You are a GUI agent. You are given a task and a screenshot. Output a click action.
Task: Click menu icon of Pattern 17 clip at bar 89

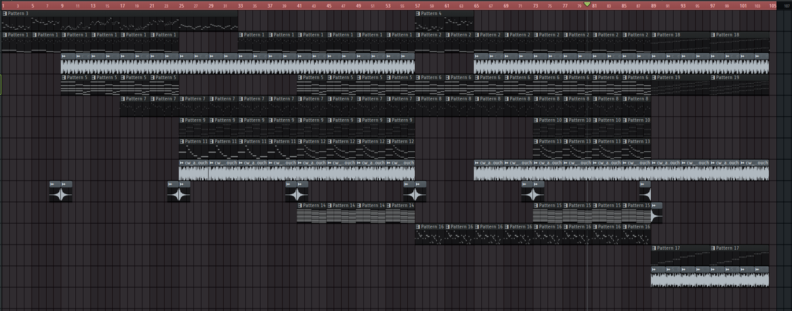pos(655,248)
